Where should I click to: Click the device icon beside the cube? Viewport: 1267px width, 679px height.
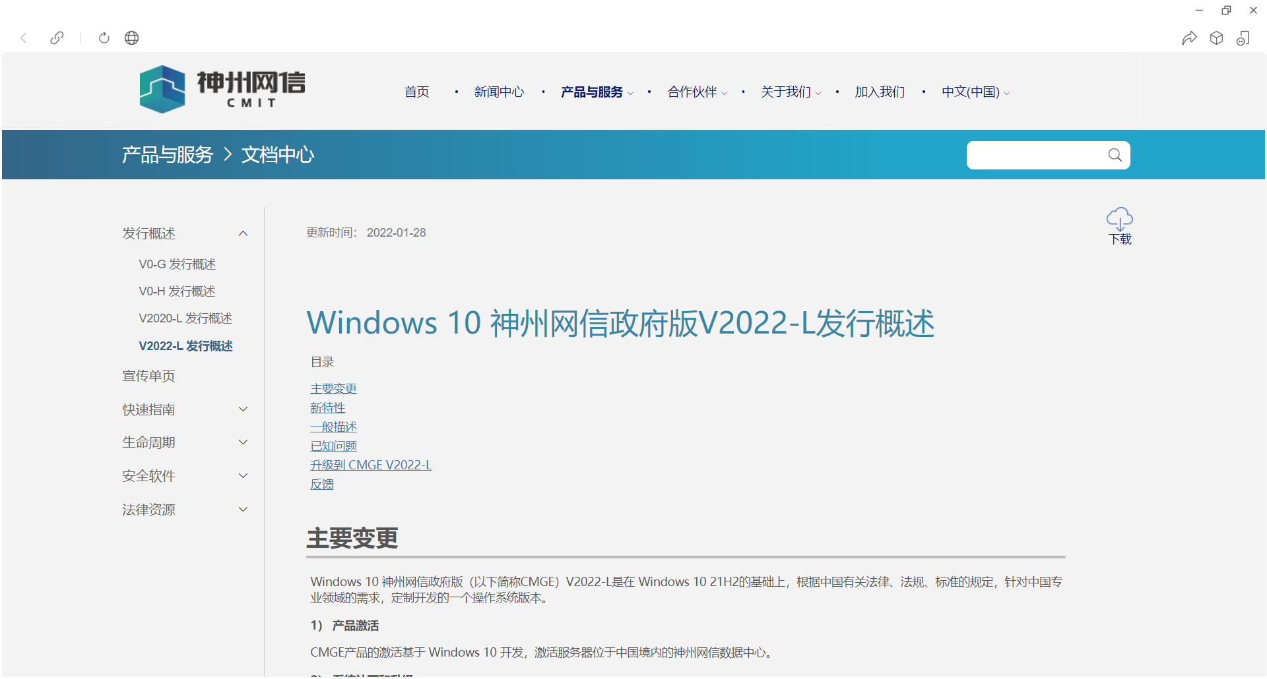(x=1243, y=38)
